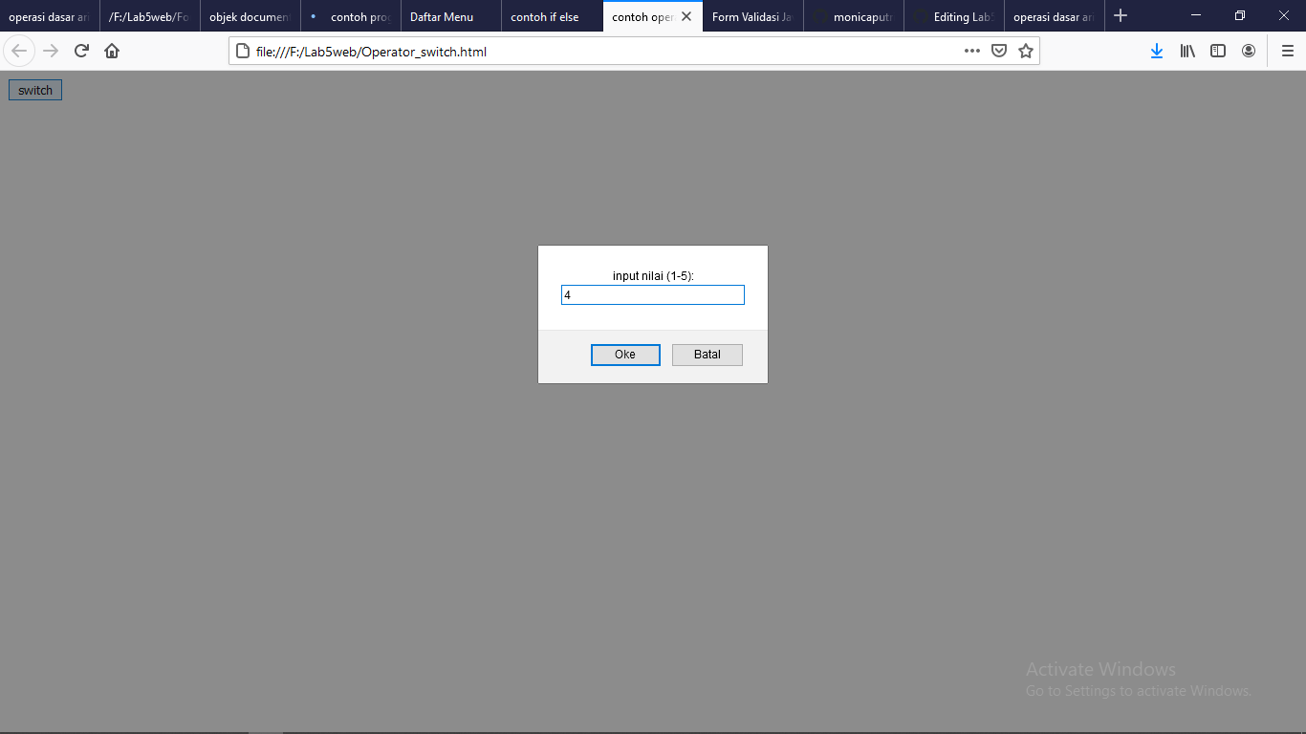This screenshot has width=1306, height=734.
Task: Toggle the bookmark star for this page
Action: click(1025, 51)
